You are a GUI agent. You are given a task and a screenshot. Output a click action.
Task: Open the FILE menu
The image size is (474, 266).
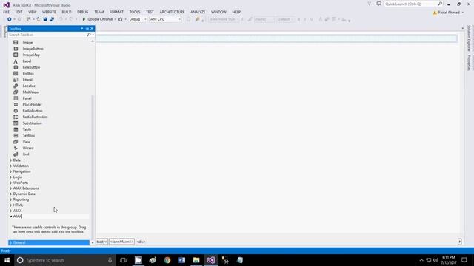7,12
